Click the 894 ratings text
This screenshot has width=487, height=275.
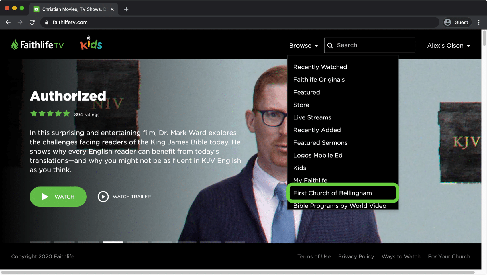pos(87,115)
